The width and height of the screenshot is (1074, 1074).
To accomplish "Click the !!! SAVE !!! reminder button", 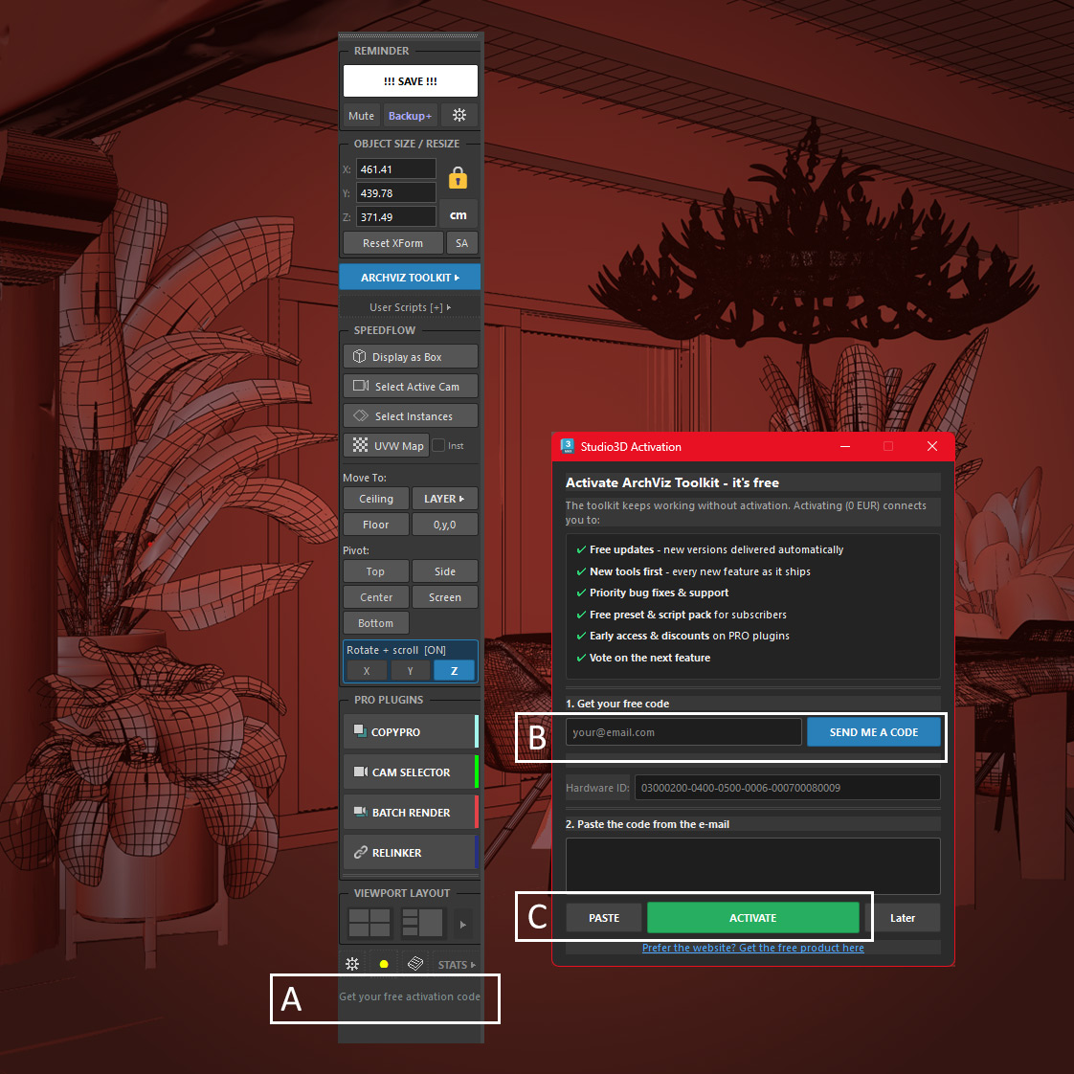I will click(x=411, y=80).
